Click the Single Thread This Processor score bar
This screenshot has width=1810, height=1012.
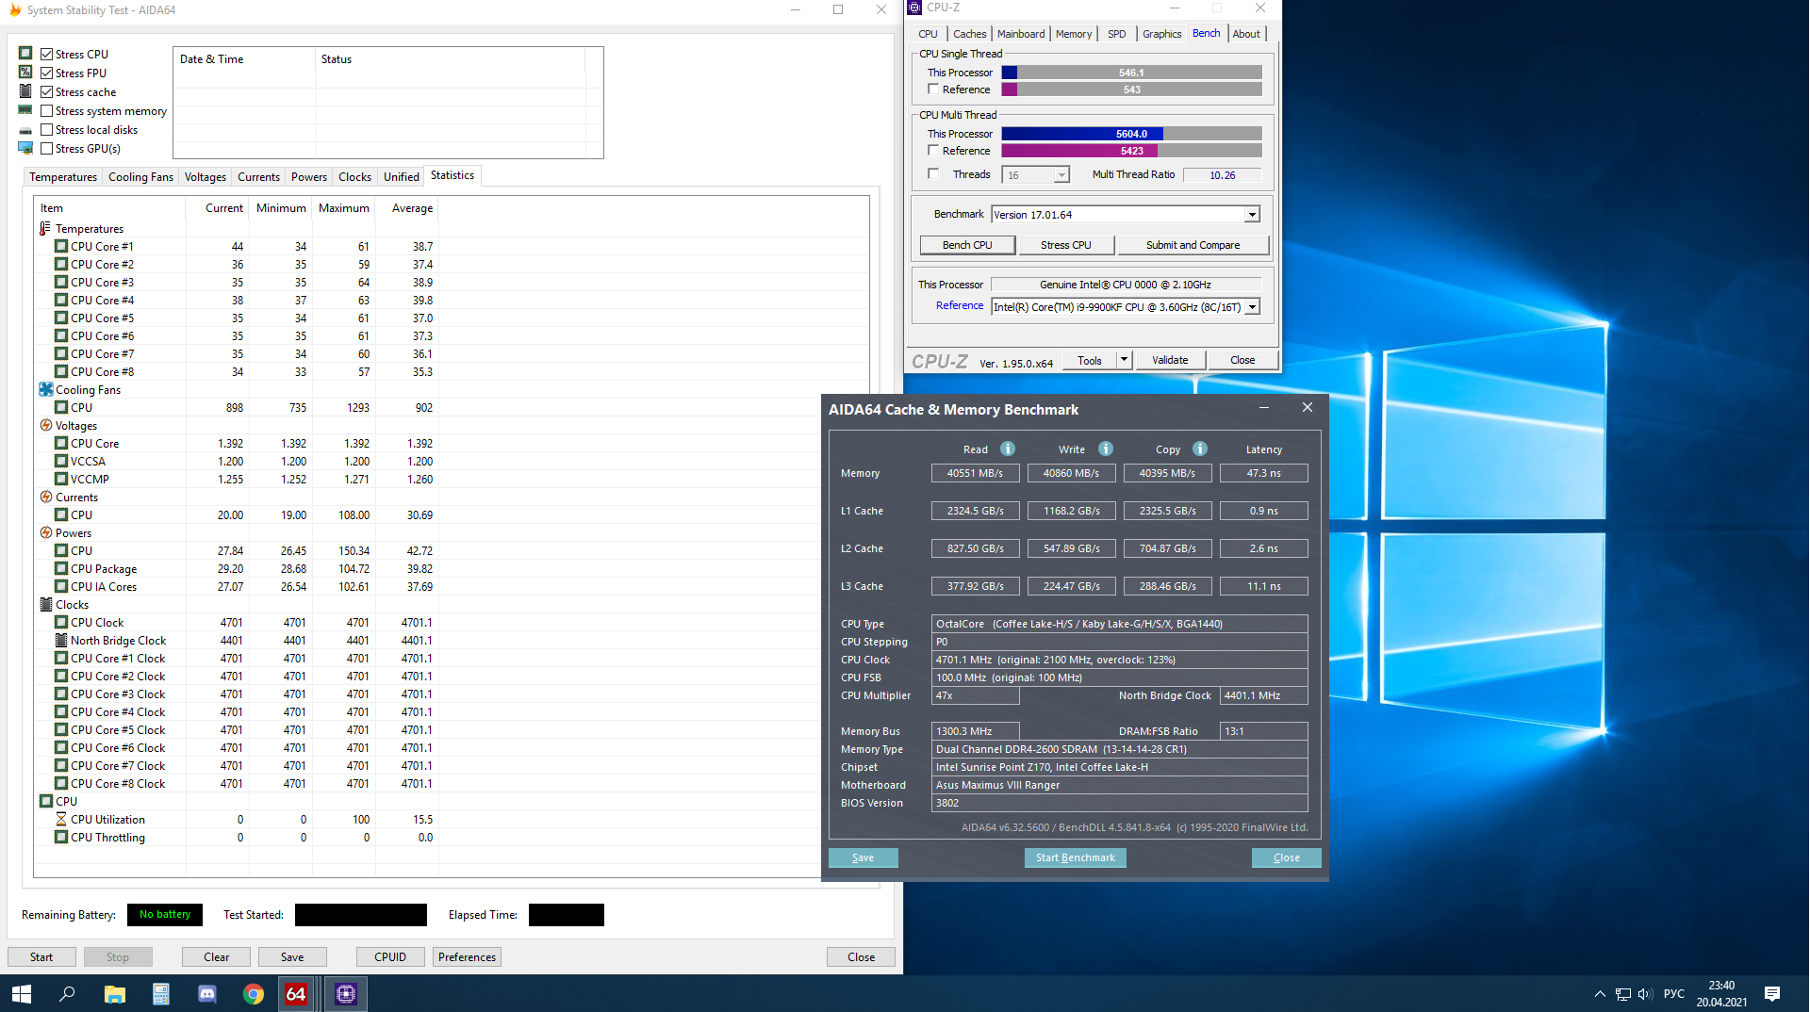click(1131, 72)
